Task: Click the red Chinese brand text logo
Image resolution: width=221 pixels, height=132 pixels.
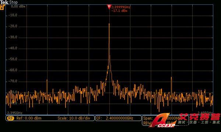Action: (x=200, y=117)
